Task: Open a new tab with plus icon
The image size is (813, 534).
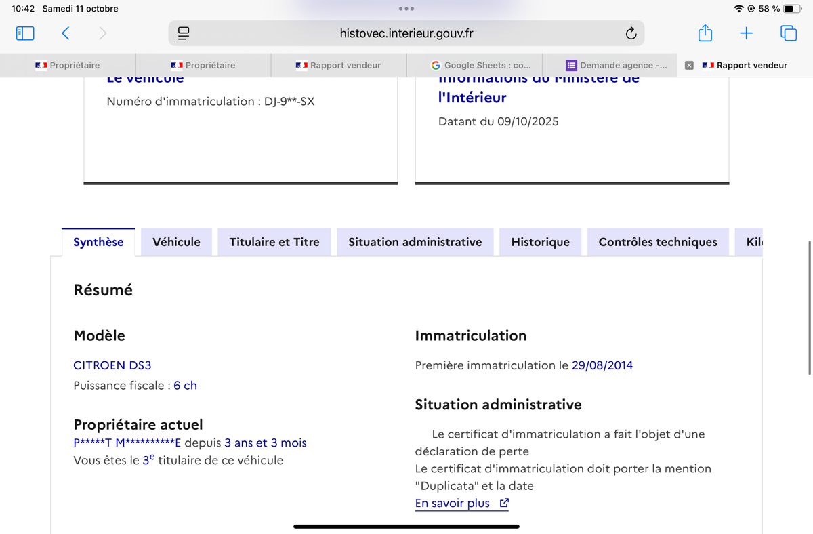Action: pos(746,33)
